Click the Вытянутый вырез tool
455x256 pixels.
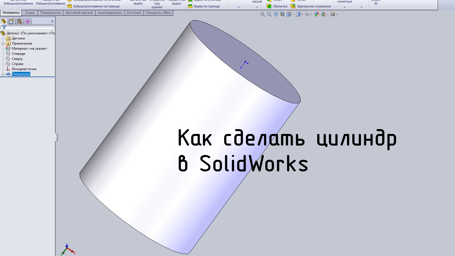point(138,3)
